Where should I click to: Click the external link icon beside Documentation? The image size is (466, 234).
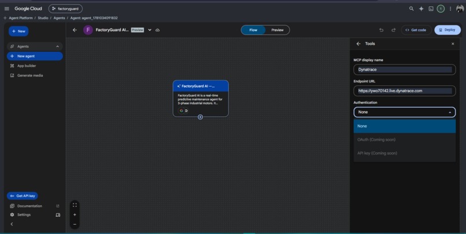(58, 206)
